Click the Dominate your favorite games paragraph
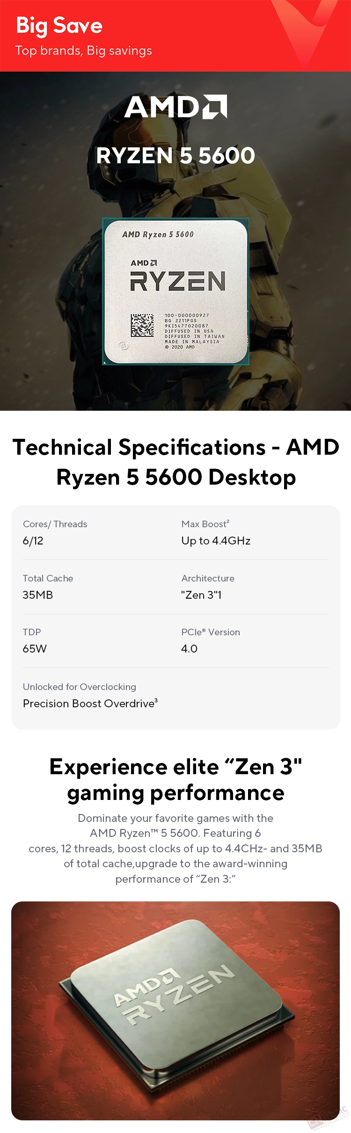The width and height of the screenshot is (351, 1133). click(175, 849)
